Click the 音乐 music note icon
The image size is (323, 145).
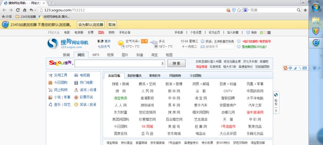tap(50, 104)
